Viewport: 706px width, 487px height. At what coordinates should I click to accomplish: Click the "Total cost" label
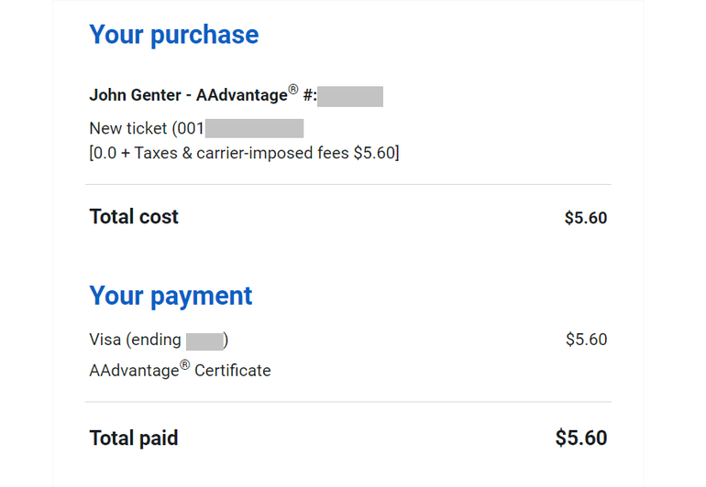(134, 217)
